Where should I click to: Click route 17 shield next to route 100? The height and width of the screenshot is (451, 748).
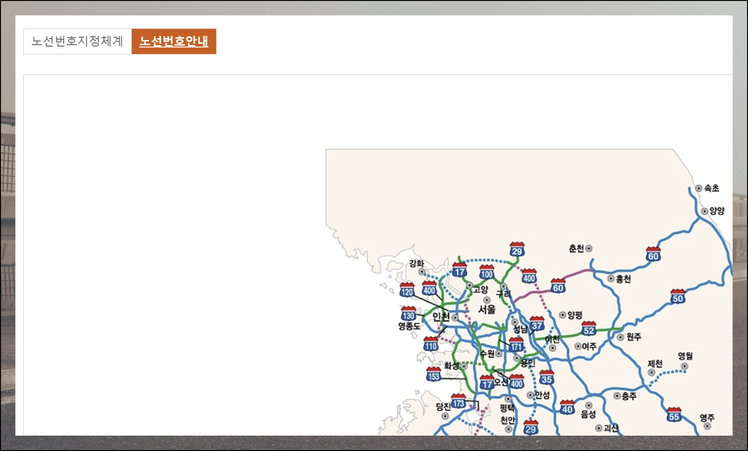(x=459, y=270)
